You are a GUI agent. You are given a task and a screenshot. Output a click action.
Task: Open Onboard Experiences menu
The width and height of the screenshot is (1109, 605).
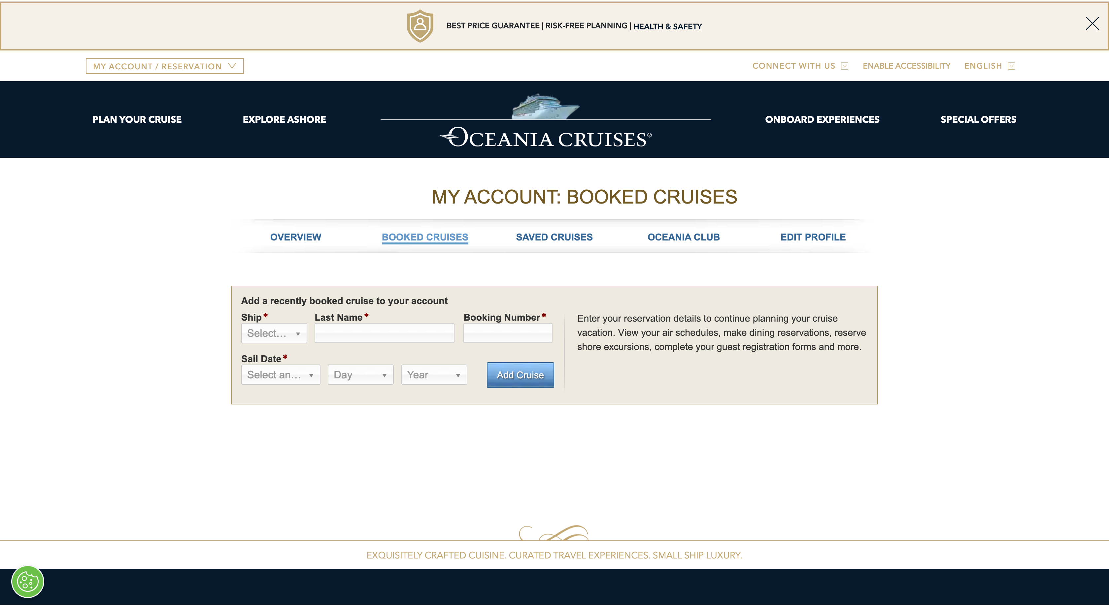tap(822, 119)
